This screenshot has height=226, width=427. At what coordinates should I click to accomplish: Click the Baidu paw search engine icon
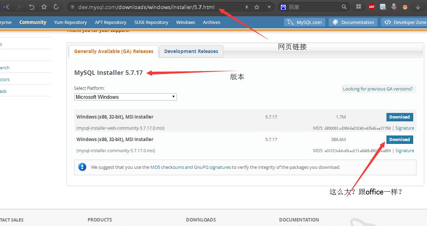point(283,7)
